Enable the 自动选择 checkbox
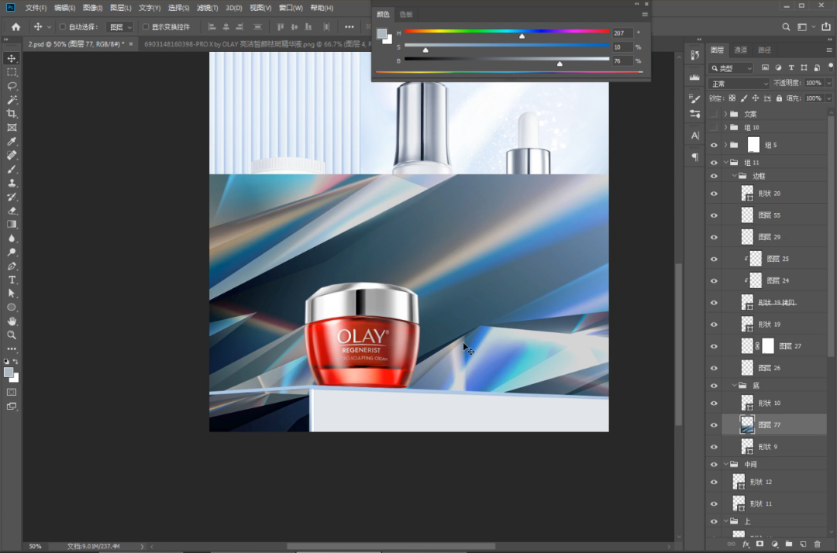 click(x=63, y=27)
